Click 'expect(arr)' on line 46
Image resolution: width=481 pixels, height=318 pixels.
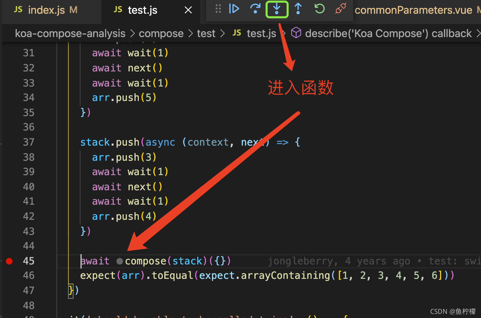click(x=113, y=275)
